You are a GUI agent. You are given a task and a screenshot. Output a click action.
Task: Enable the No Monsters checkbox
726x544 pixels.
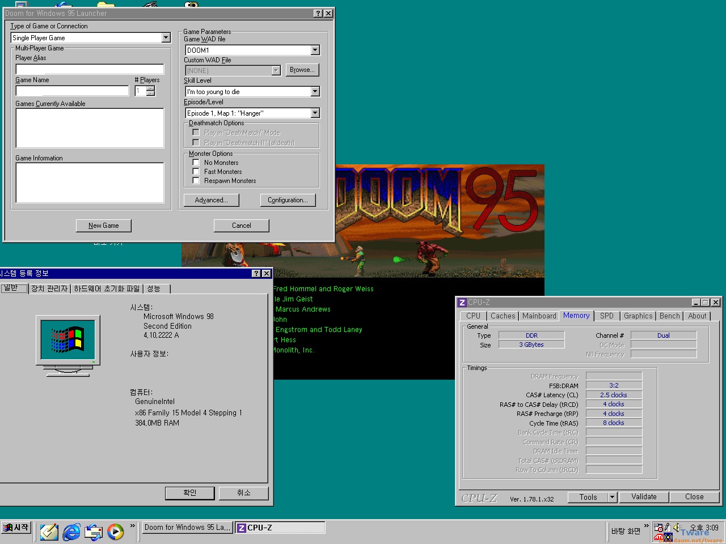coord(196,163)
